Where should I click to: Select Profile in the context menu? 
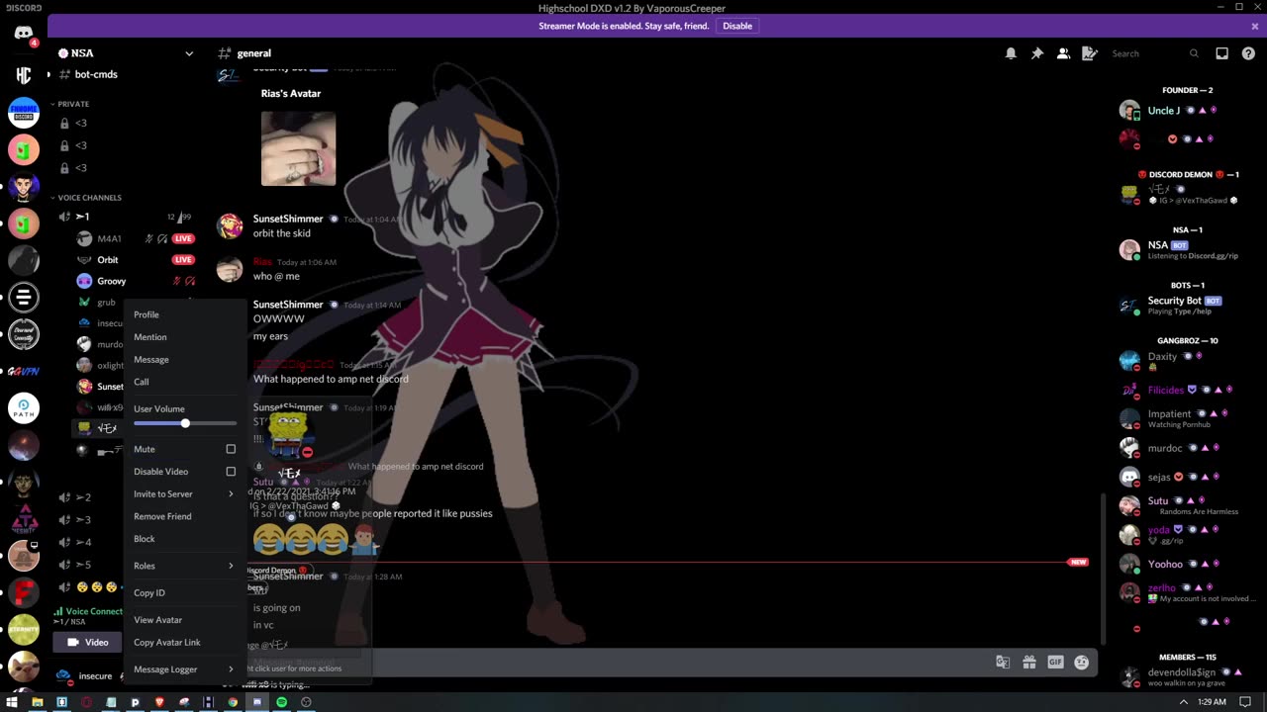point(184,314)
